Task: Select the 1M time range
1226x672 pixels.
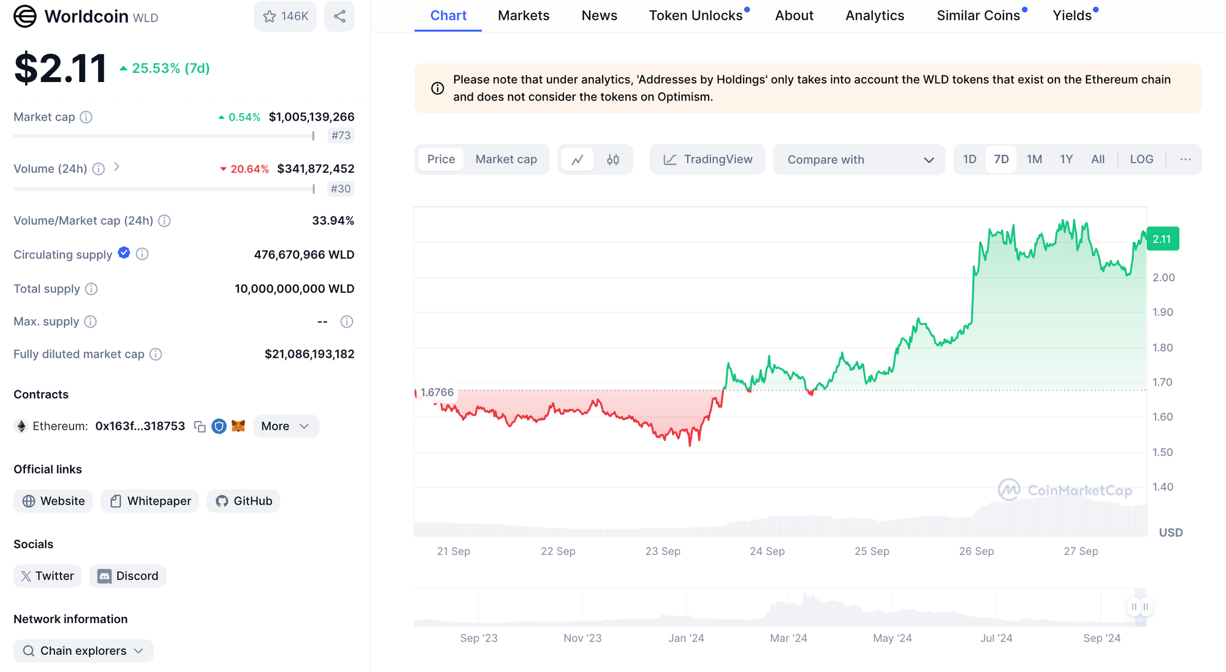Action: click(1034, 159)
